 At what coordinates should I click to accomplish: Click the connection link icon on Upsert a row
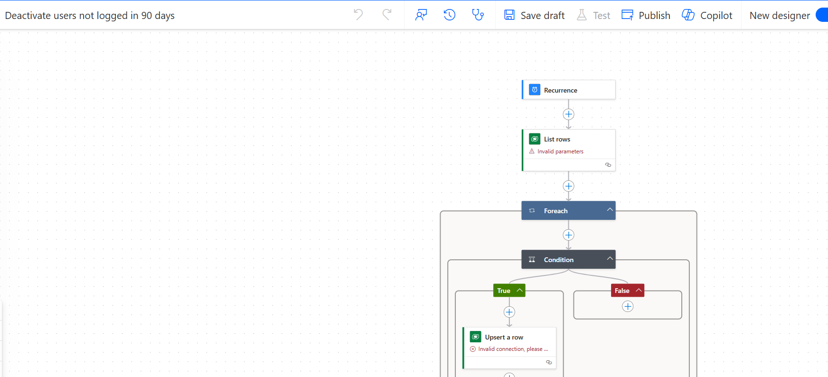[549, 362]
